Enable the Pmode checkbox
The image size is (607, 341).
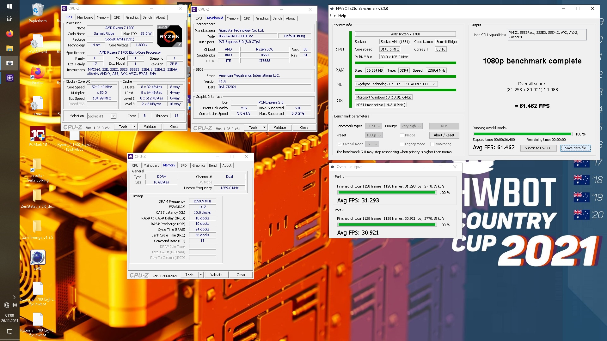[x=402, y=135]
